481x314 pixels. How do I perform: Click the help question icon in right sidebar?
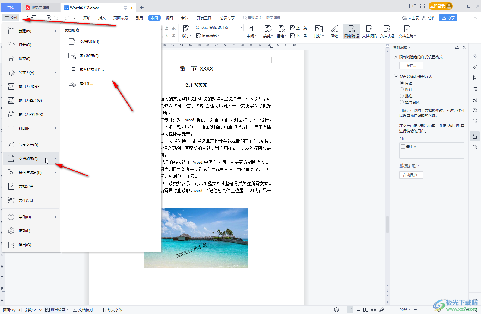click(x=475, y=147)
